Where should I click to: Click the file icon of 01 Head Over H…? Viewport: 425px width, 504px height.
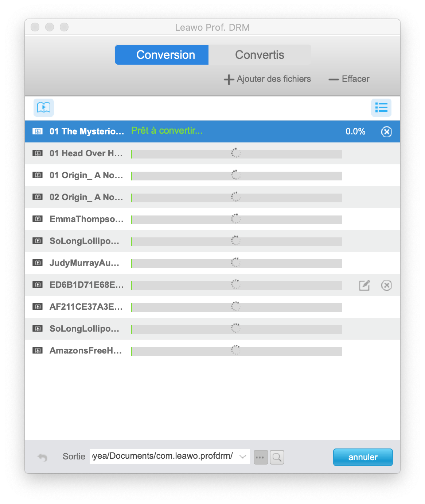click(38, 153)
